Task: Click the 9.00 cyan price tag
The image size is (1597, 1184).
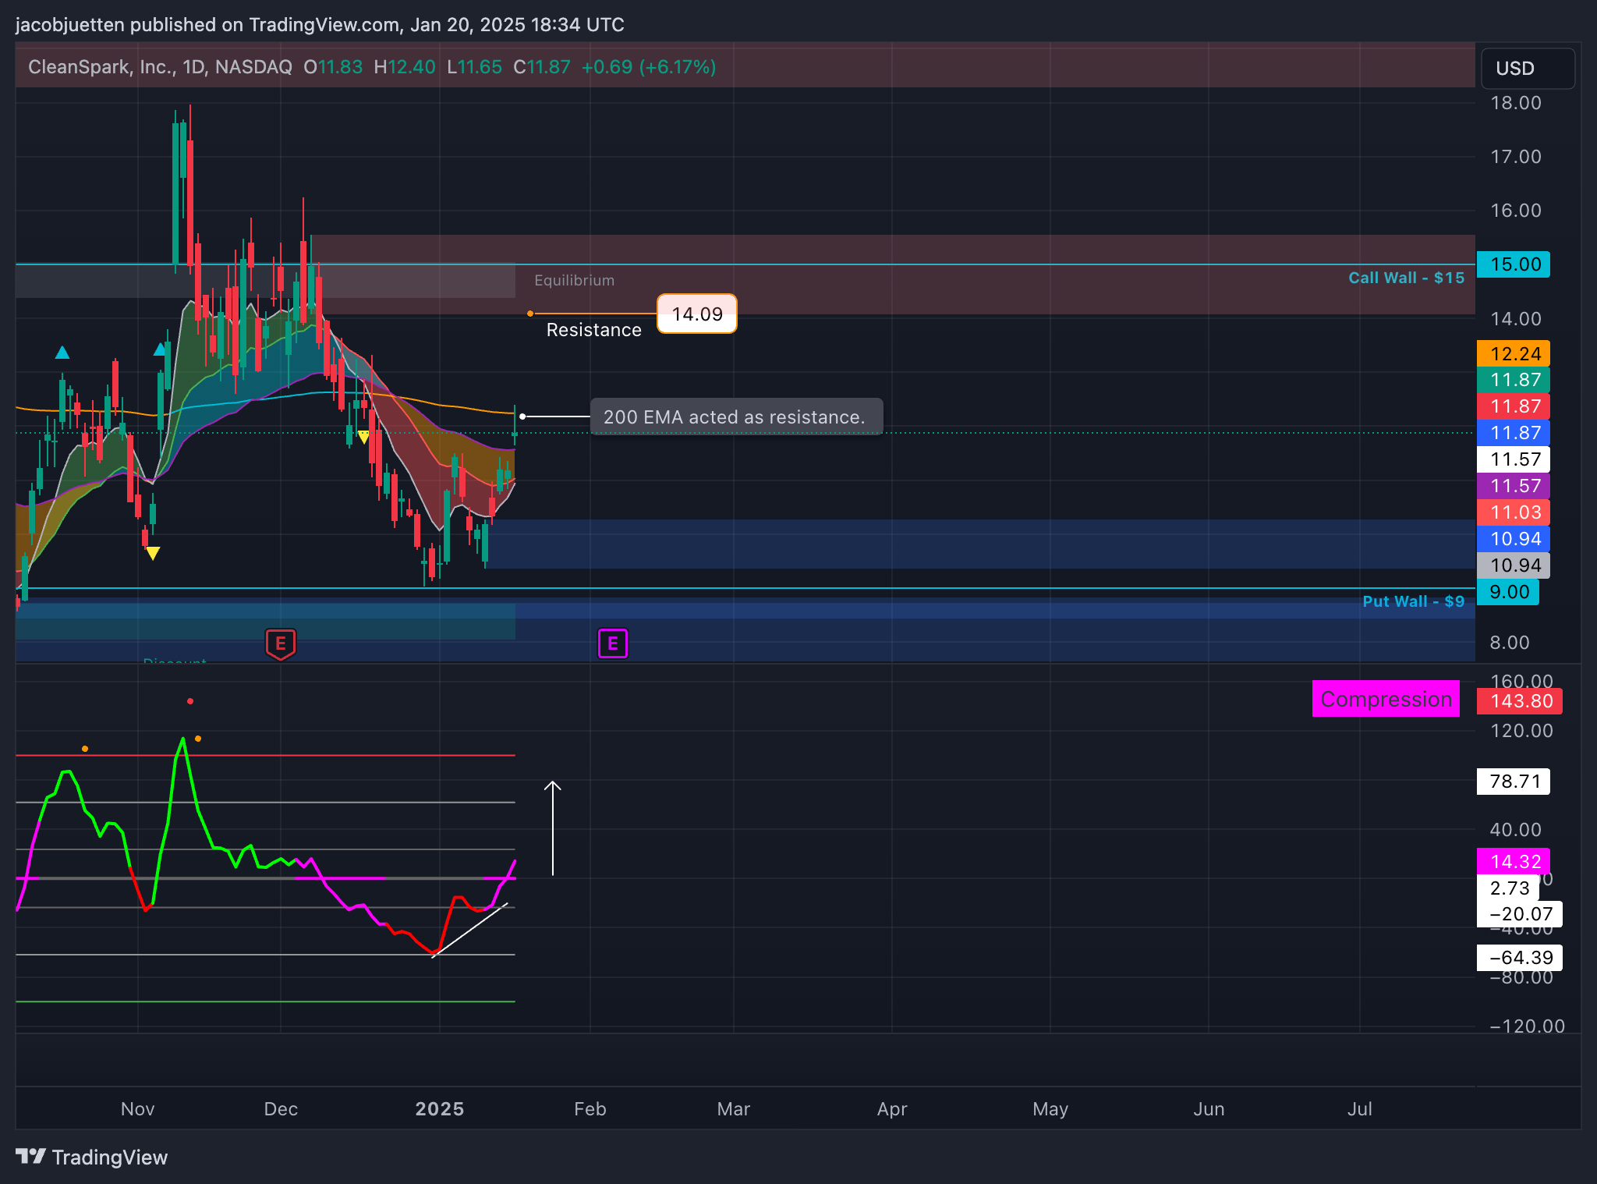Action: (1508, 592)
